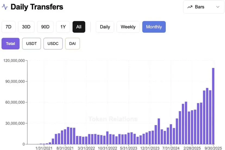Click the tallest bar at 9/30/2025
The height and width of the screenshot is (150, 225).
point(213,106)
